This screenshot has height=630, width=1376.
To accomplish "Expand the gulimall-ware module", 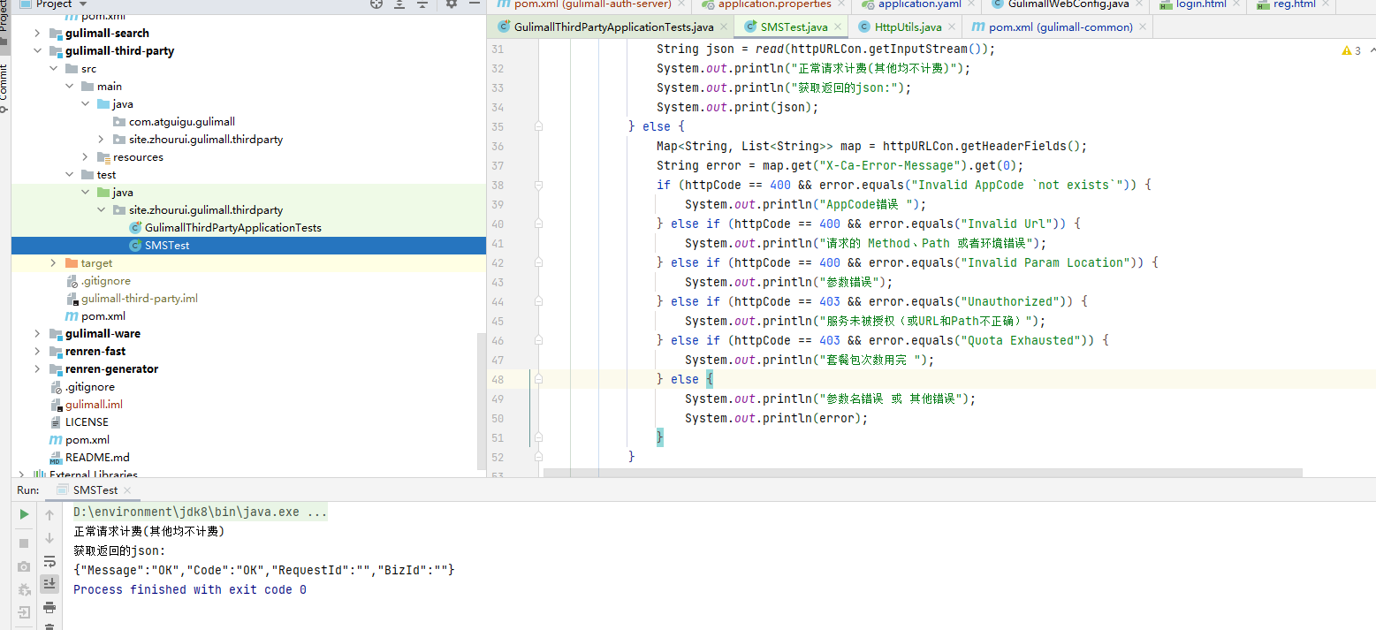I will [37, 333].
